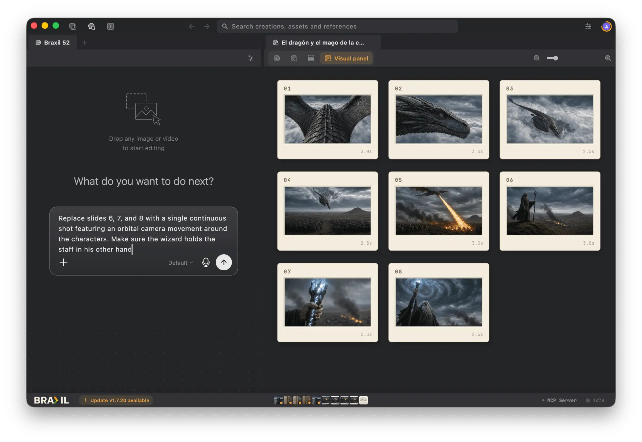
Task: Click the MCP Server status indicator
Action: (x=559, y=400)
